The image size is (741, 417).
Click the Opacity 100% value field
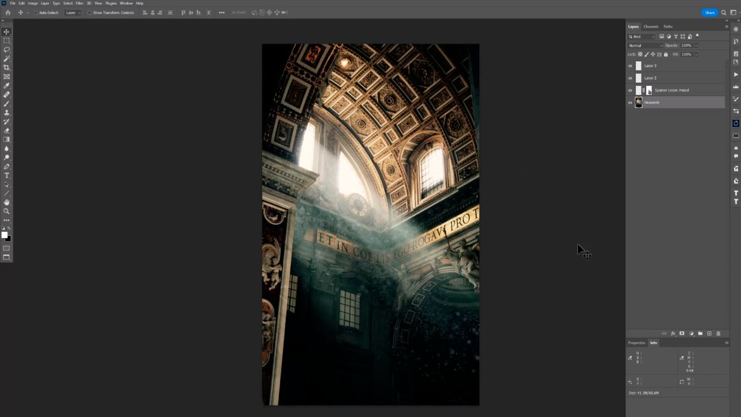click(x=687, y=45)
